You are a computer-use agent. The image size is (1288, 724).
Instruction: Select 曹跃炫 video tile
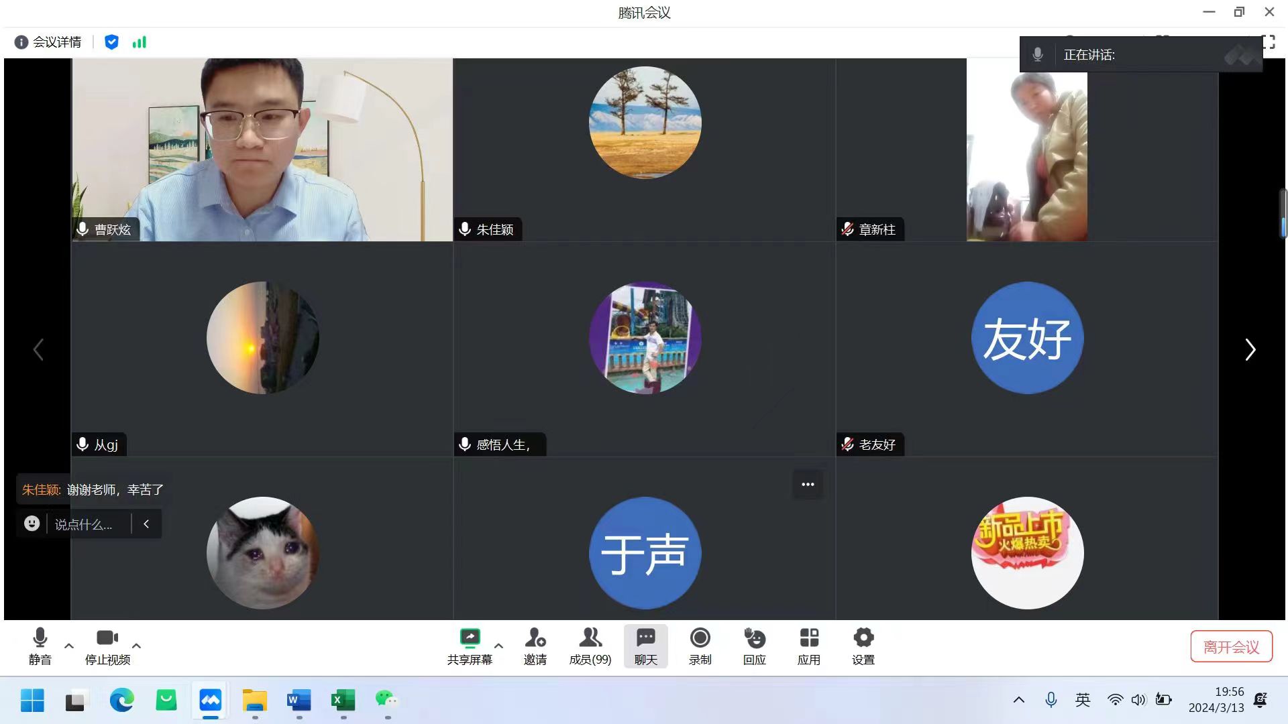coord(262,149)
